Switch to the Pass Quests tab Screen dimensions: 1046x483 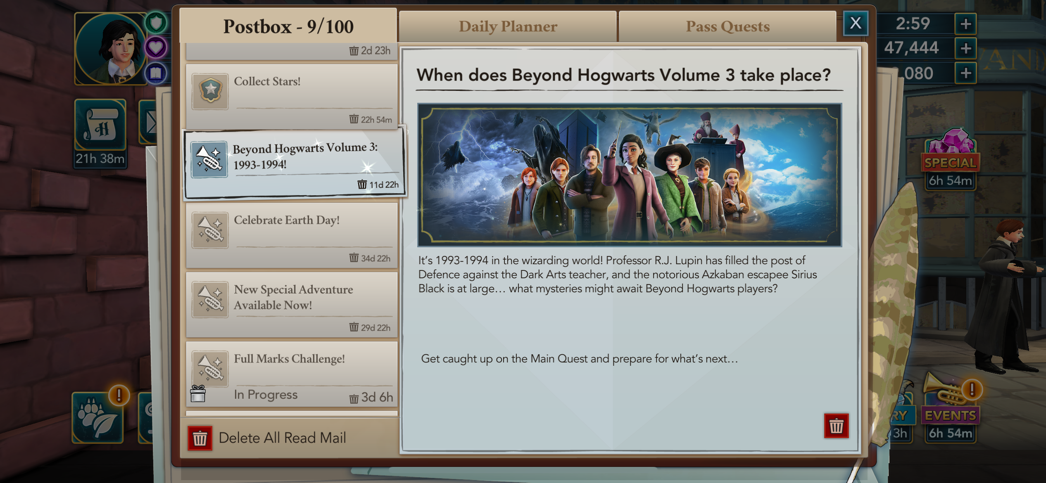(x=727, y=26)
